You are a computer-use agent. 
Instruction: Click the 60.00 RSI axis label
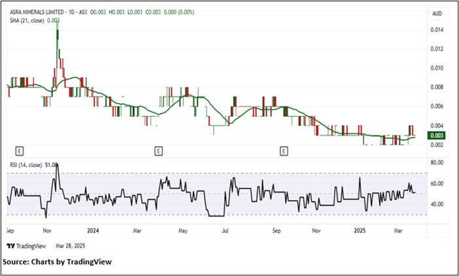[x=437, y=183]
